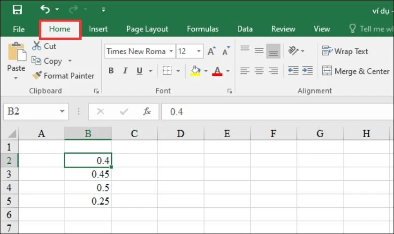Go to the Formulas tab

(203, 29)
